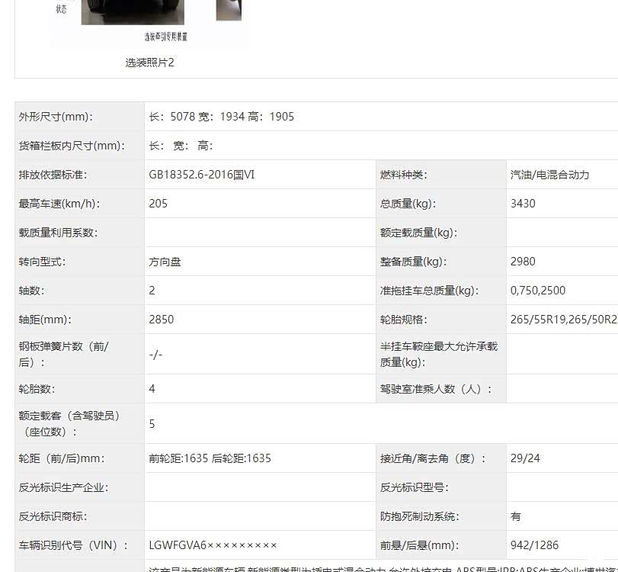
Task: Select the 前悬/后悬 value 942/1286
Action: point(534,545)
